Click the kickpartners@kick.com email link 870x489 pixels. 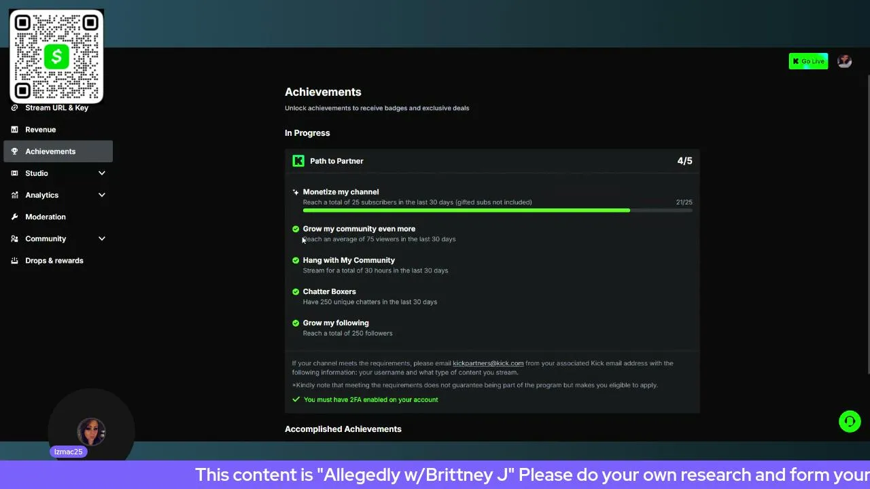(488, 363)
